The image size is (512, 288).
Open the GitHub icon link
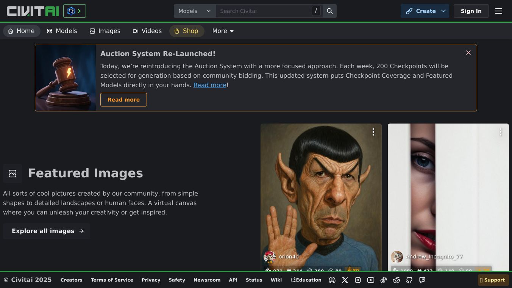409,280
